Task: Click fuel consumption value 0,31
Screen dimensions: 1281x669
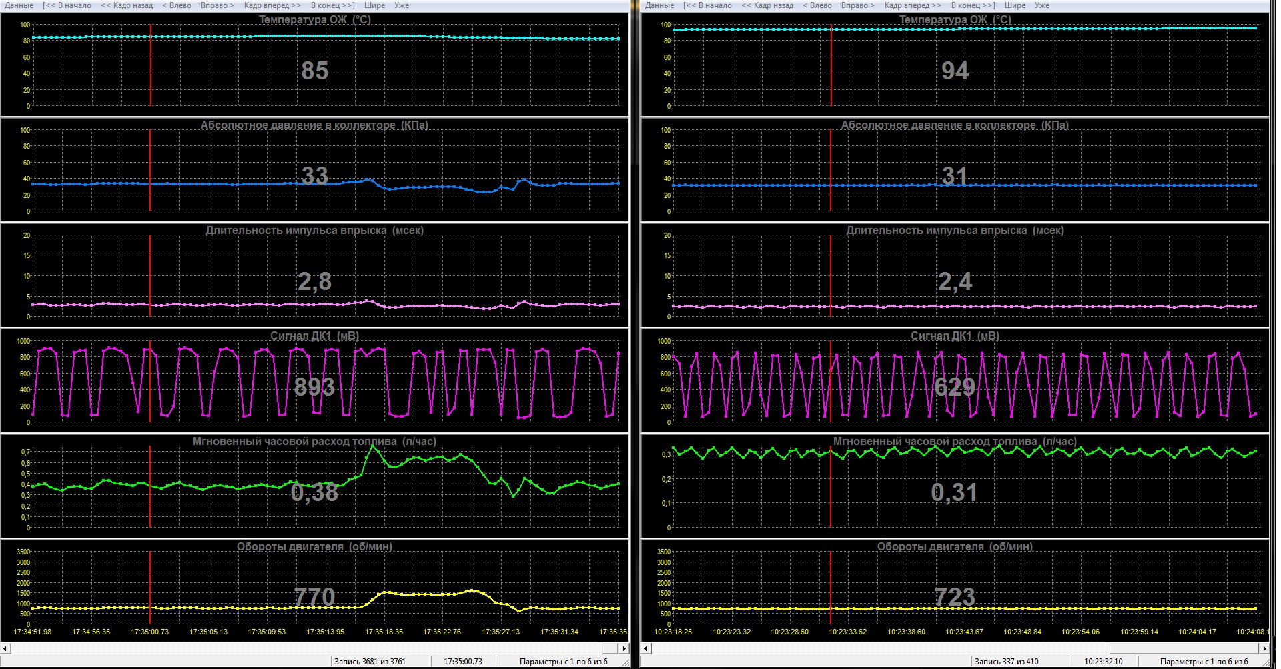Action: (955, 493)
